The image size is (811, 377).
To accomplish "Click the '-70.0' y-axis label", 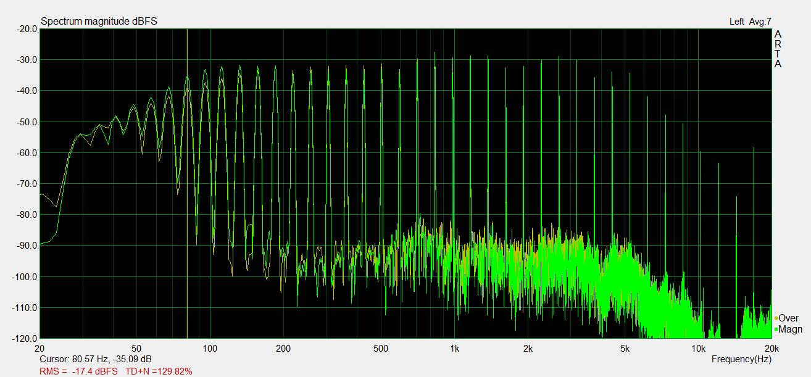I will (25, 184).
